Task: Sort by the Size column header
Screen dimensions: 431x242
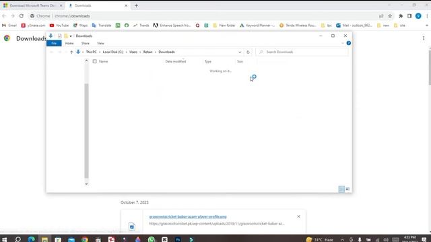Action: 240,61
